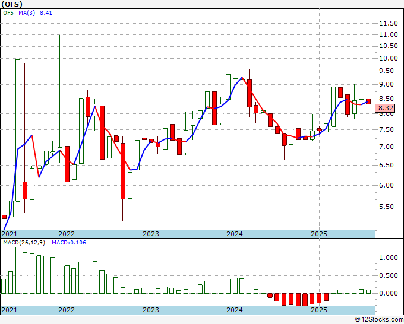404x324 pixels.
Task: Click the 8.41 moving average value
Action: pyautogui.click(x=46, y=13)
